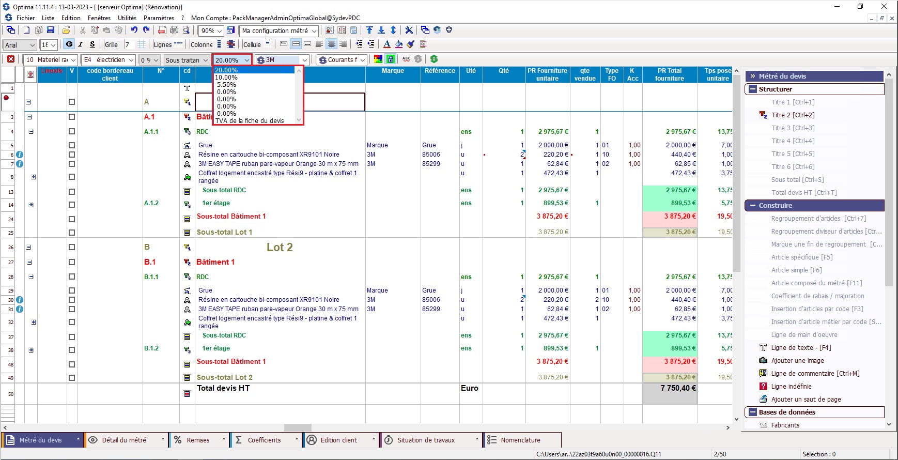This screenshot has width=898, height=460.
Task: Click the Grille grid icon
Action: coord(142,44)
